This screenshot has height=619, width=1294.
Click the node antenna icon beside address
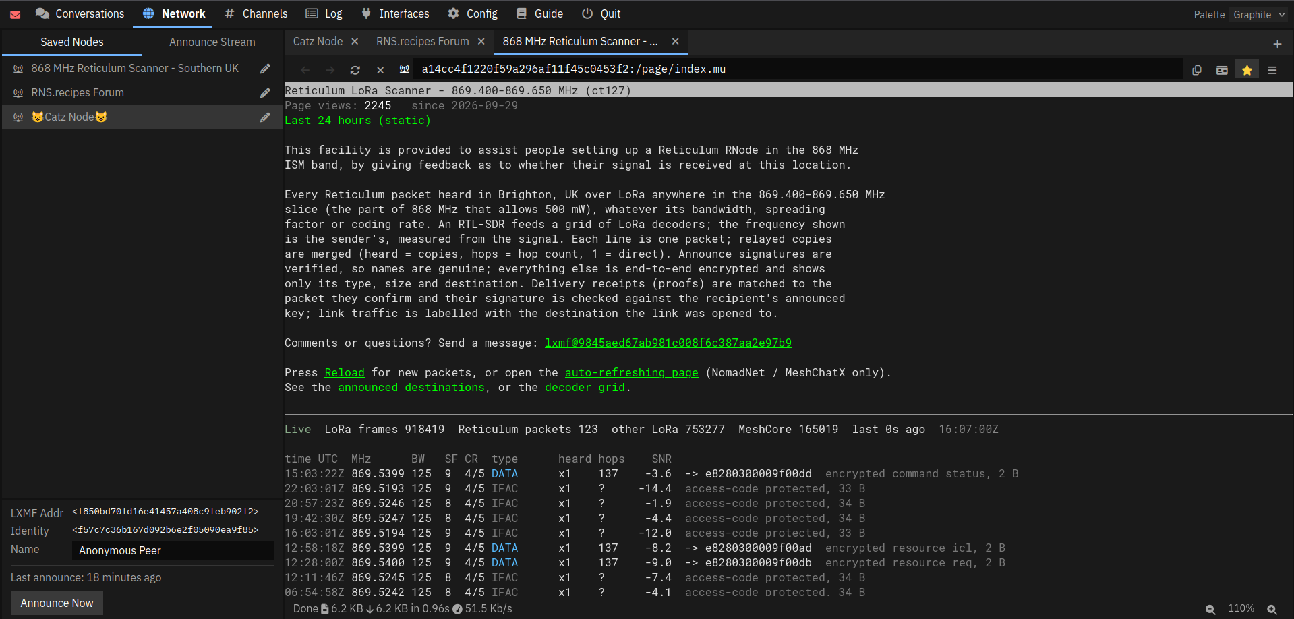[x=405, y=69]
